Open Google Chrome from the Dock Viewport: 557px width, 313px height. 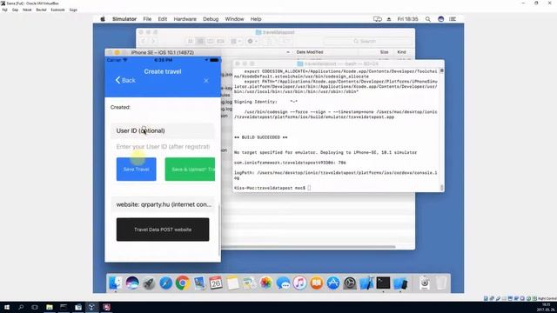pos(182,283)
